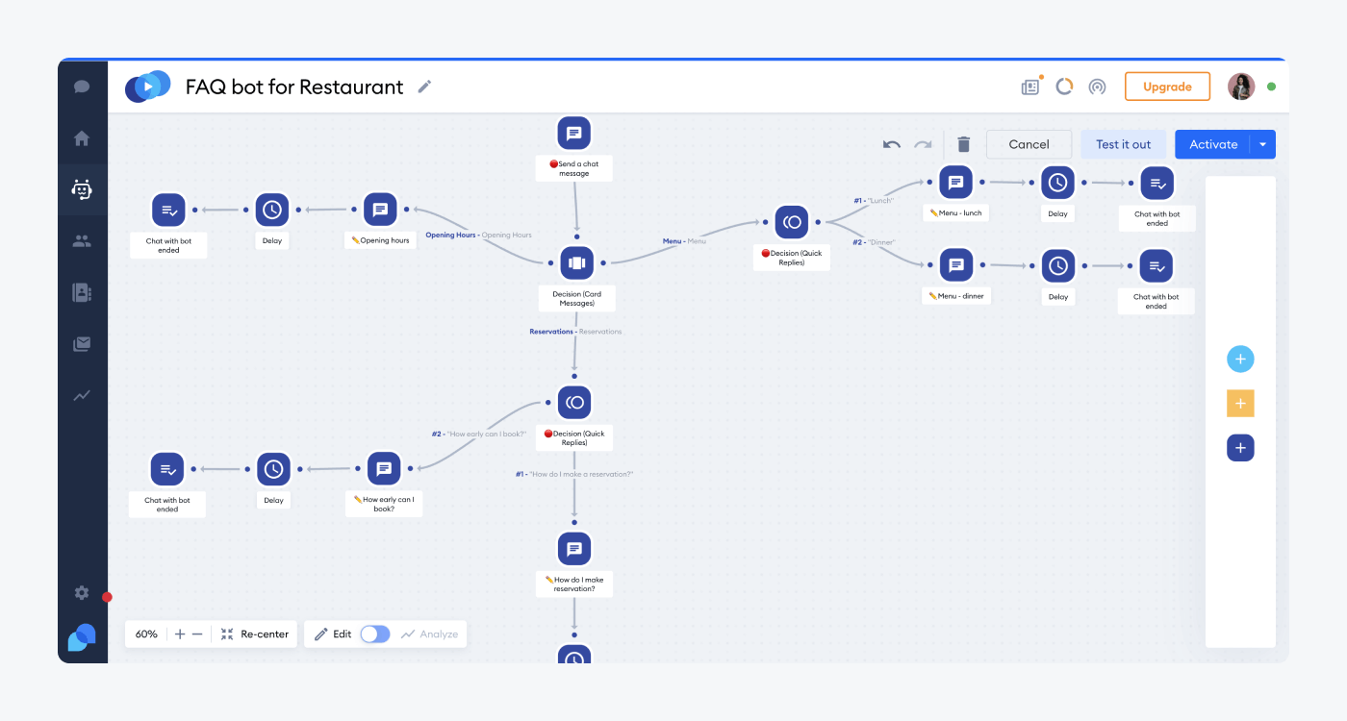Open analytics chart icon in sidebar

(x=82, y=395)
